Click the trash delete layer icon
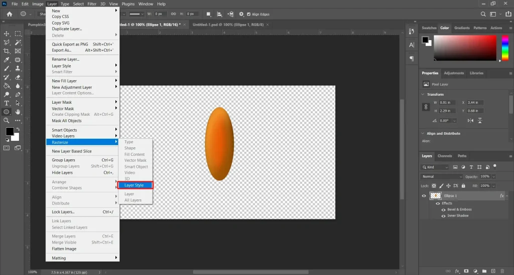This screenshot has width=514, height=275. click(502, 271)
